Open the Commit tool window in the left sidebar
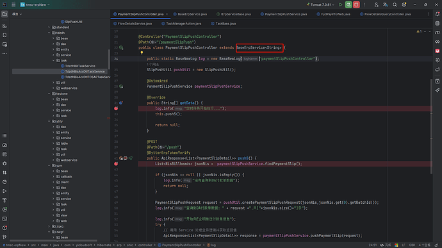 click(x=4, y=26)
